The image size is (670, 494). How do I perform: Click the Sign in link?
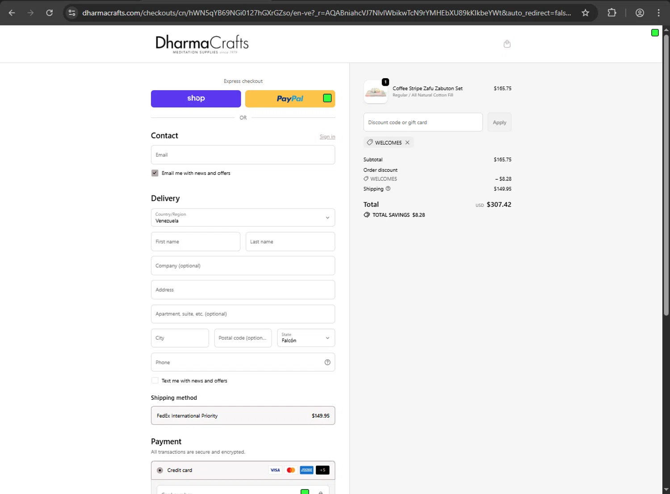pyautogui.click(x=327, y=137)
